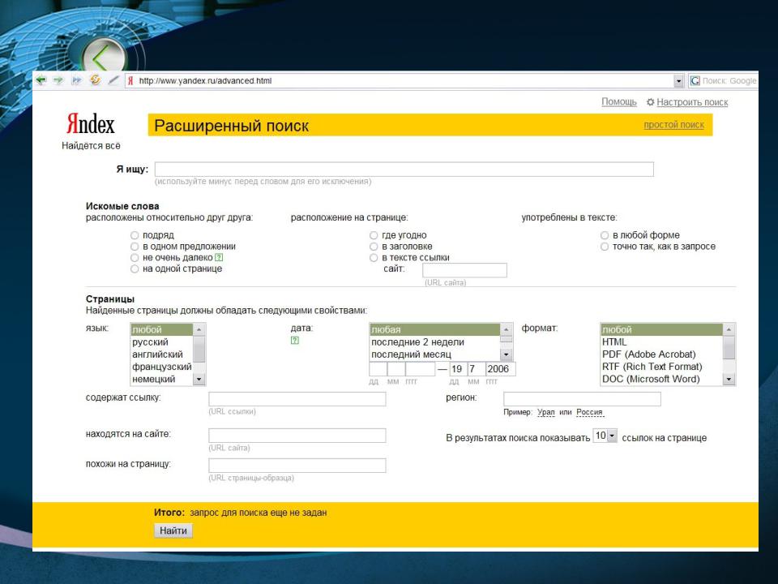Click the browser back arrow icon
778x584 pixels.
coord(41,80)
